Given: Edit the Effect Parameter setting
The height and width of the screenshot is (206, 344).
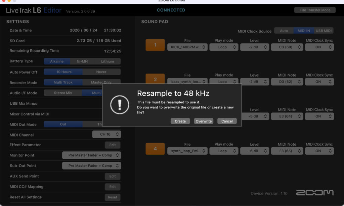Looking at the screenshot, I should pos(112,145).
